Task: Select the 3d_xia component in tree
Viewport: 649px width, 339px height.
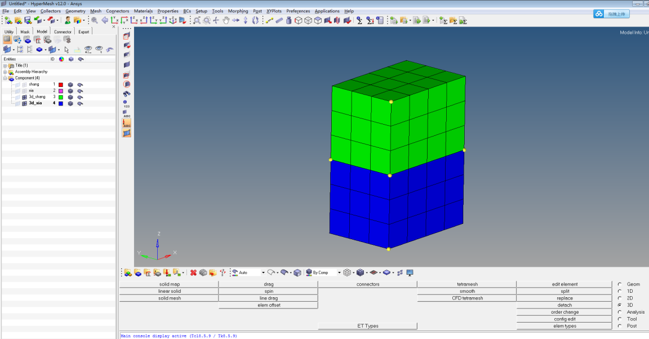Action: pos(35,103)
